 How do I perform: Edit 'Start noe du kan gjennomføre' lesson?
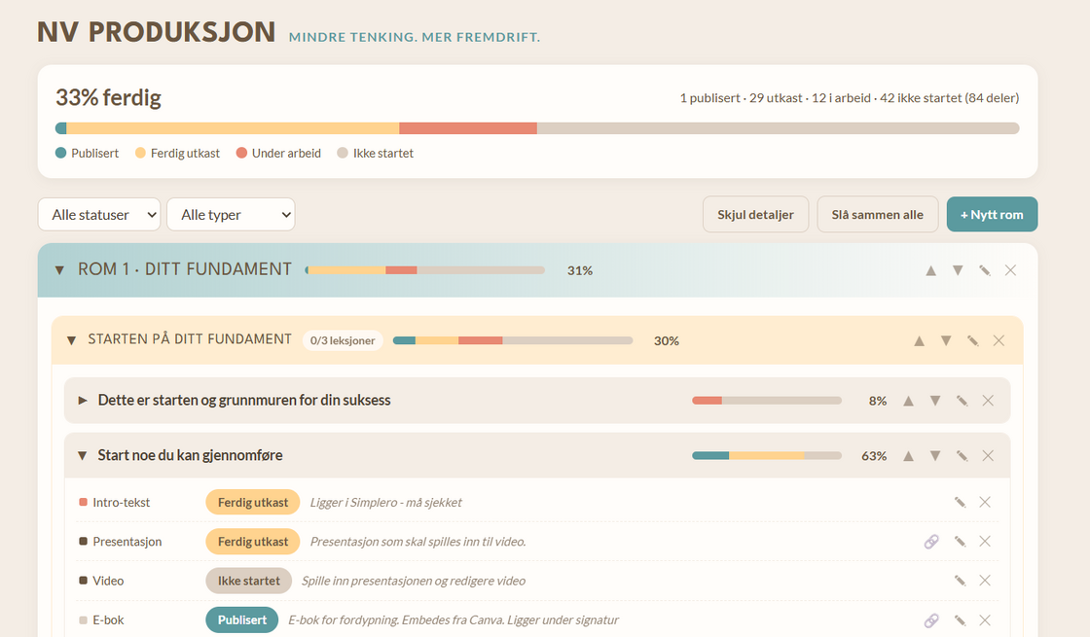coord(963,456)
